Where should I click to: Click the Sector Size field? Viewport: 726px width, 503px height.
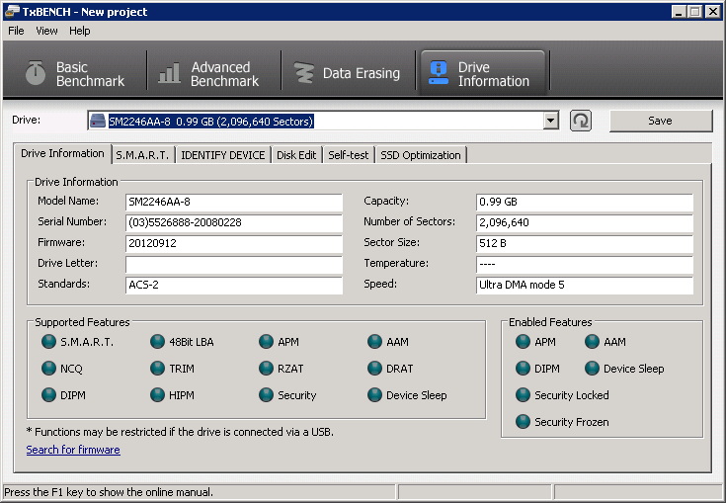(585, 244)
